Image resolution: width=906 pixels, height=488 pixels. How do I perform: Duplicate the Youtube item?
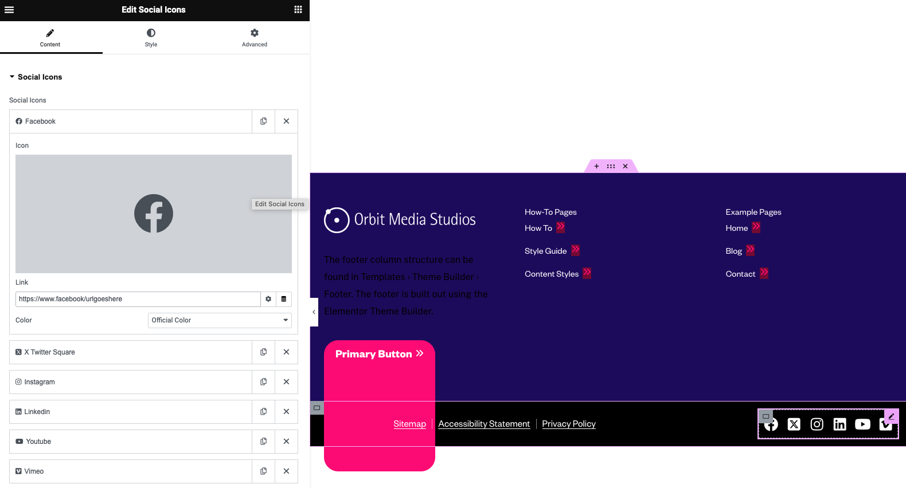point(264,442)
